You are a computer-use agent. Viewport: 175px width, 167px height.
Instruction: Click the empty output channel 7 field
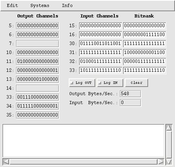[37, 43]
